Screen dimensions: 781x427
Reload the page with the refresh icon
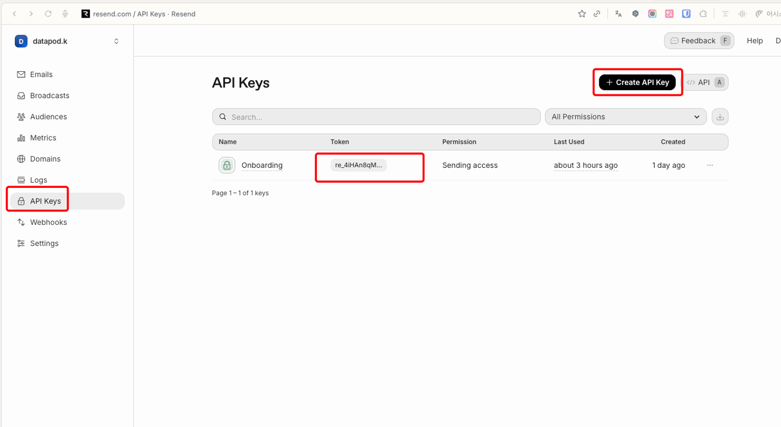48,14
